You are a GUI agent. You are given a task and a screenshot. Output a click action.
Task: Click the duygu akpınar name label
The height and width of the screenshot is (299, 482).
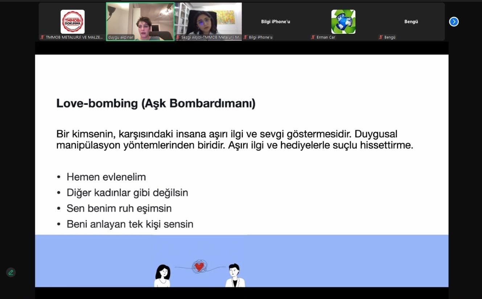pos(121,37)
